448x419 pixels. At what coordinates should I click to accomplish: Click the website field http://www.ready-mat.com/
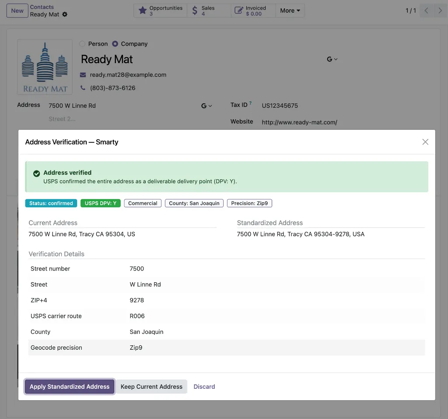point(299,122)
